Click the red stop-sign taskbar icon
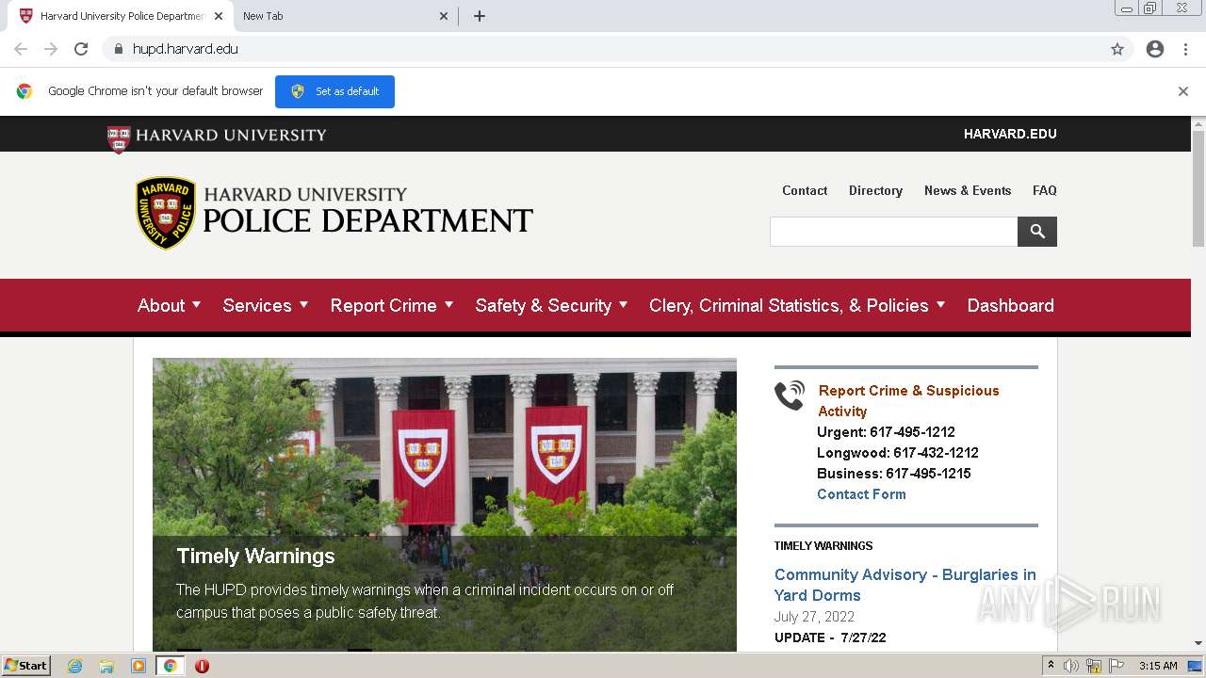1206x678 pixels. (202, 666)
